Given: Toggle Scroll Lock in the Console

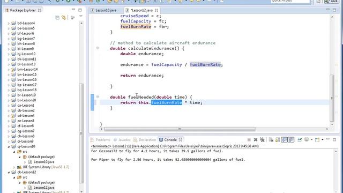Looking at the screenshot, I should click(x=278, y=140).
